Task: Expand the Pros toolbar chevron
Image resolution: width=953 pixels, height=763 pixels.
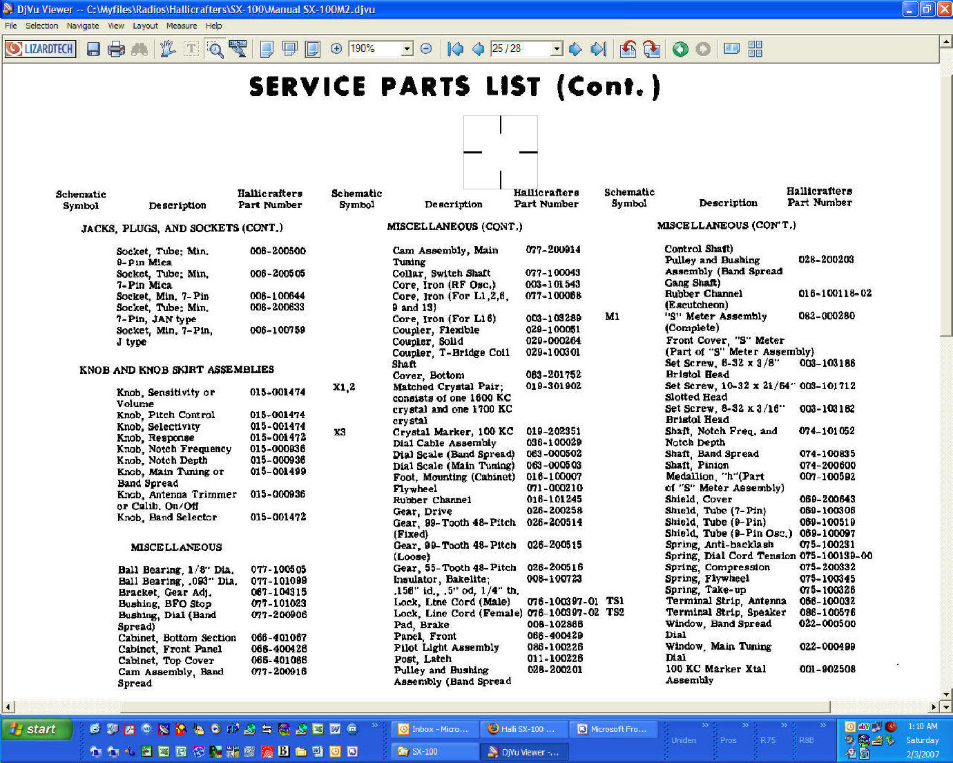Action: pyautogui.click(x=746, y=725)
